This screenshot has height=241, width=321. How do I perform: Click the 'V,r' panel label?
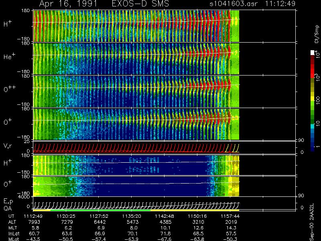[x=8, y=146]
